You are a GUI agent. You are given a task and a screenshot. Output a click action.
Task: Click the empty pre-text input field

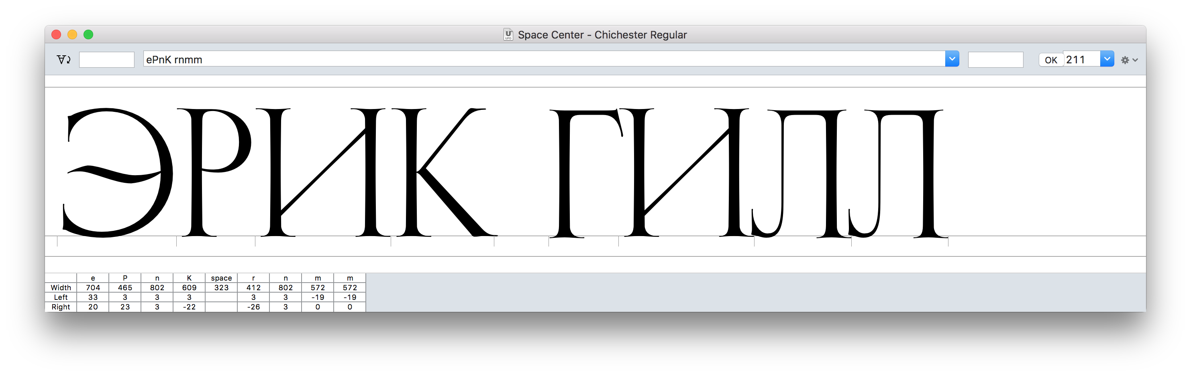pyautogui.click(x=107, y=59)
